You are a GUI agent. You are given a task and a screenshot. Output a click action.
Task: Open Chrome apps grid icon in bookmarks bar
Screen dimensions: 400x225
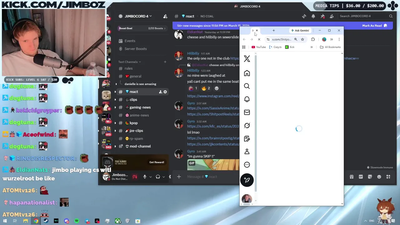coord(244,47)
